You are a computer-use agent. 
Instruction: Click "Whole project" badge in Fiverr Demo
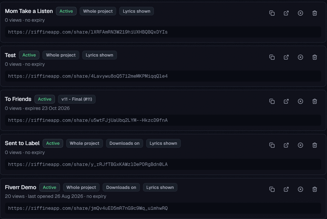coord(81,187)
